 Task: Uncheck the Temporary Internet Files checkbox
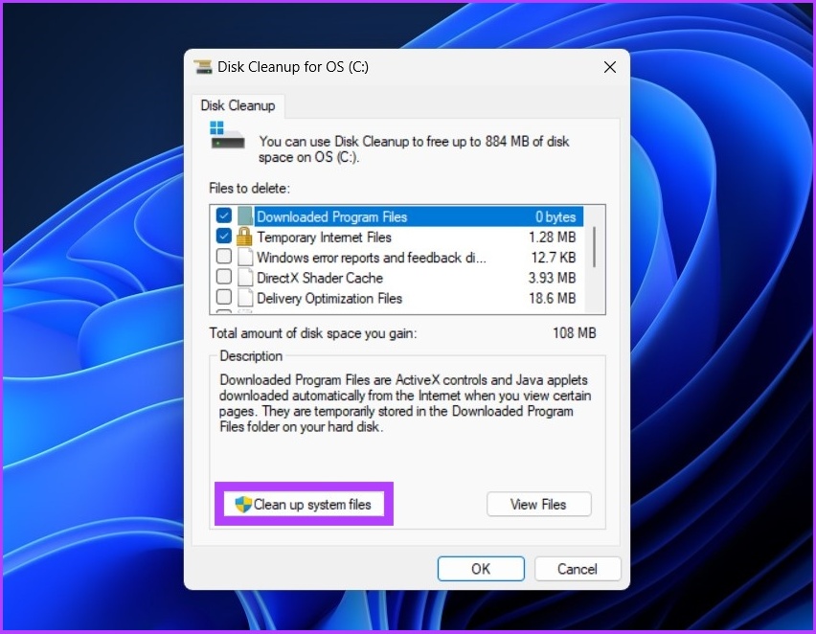click(x=224, y=237)
